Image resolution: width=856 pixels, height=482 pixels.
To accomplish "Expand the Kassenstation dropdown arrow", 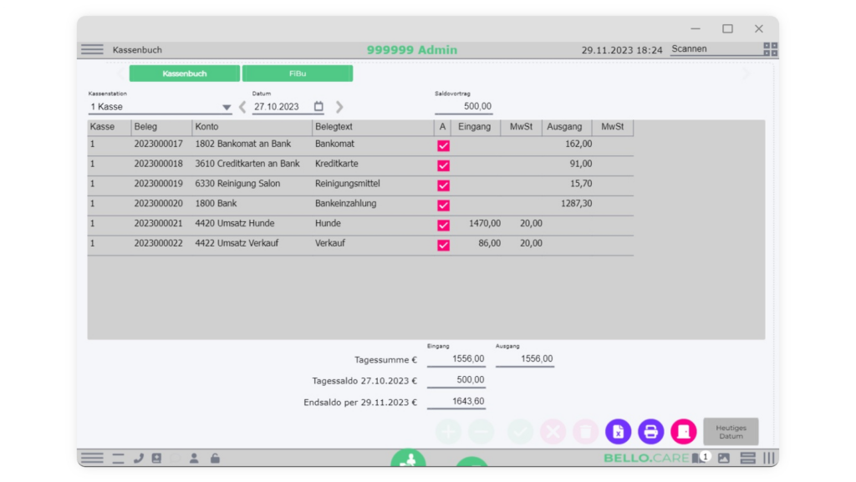I will (226, 108).
